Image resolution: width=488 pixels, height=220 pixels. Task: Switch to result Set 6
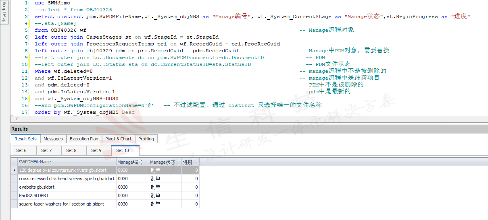click(x=21, y=150)
